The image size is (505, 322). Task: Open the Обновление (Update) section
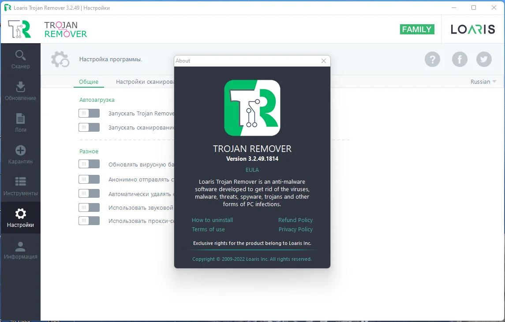coord(20,91)
